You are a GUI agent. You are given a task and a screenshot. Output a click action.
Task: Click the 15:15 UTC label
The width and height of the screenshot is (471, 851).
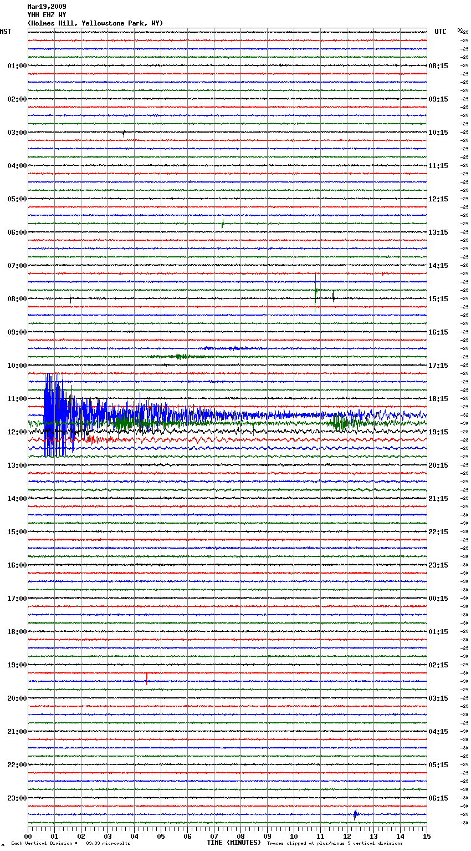click(x=438, y=299)
